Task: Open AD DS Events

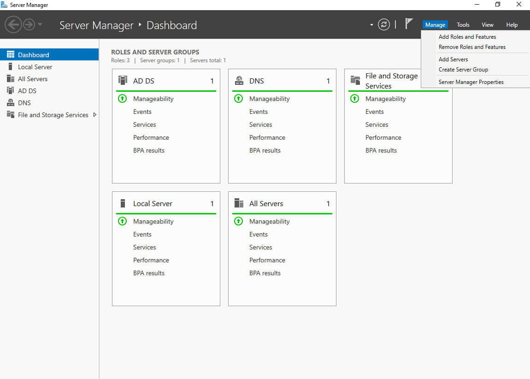Action: 142,112
